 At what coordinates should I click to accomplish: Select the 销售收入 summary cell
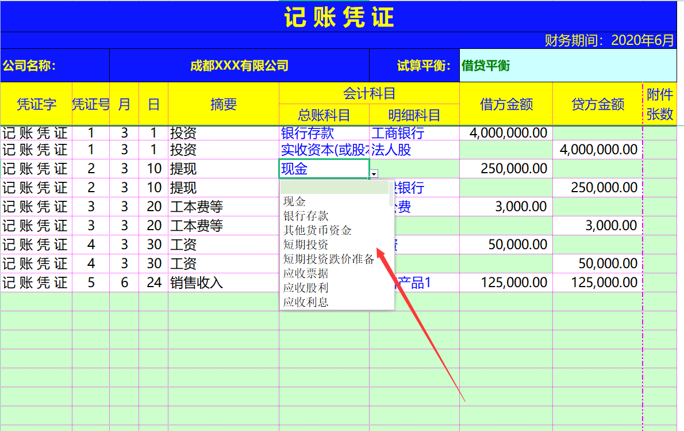[224, 283]
